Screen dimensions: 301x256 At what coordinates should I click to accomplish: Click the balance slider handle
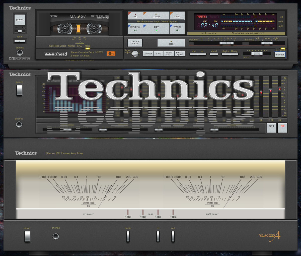click(267, 43)
